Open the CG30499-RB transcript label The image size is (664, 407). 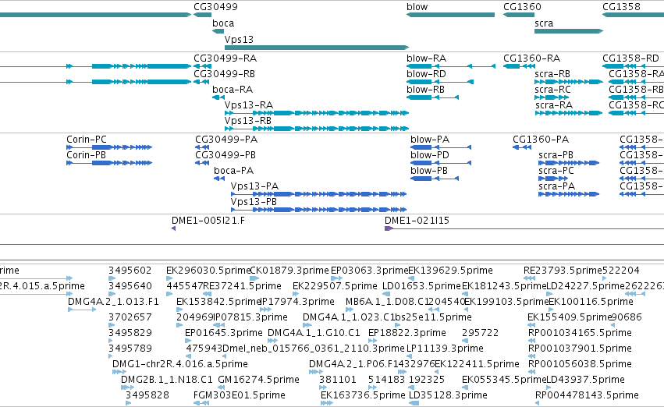pyautogui.click(x=225, y=73)
